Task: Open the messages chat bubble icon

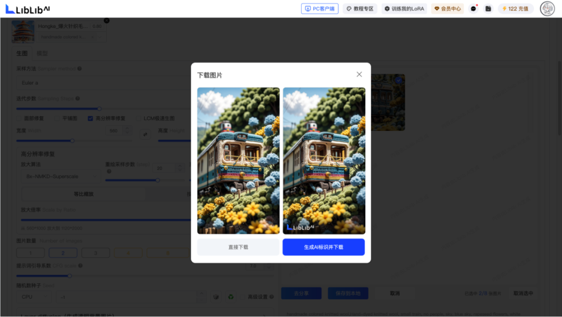Action: [474, 9]
